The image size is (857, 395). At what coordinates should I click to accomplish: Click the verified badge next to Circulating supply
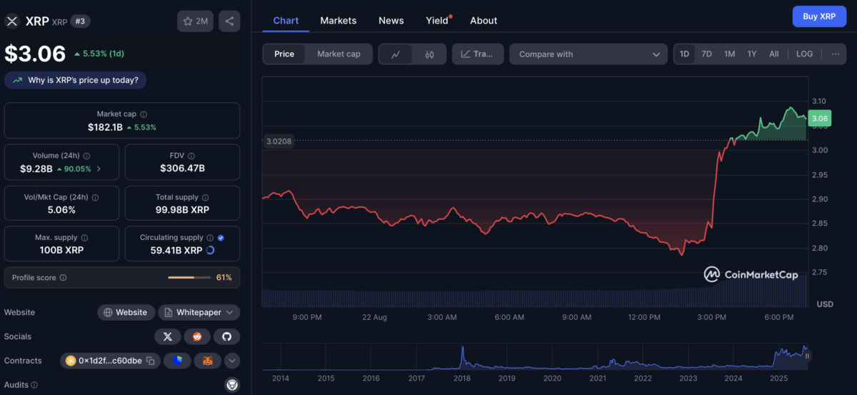(x=221, y=238)
